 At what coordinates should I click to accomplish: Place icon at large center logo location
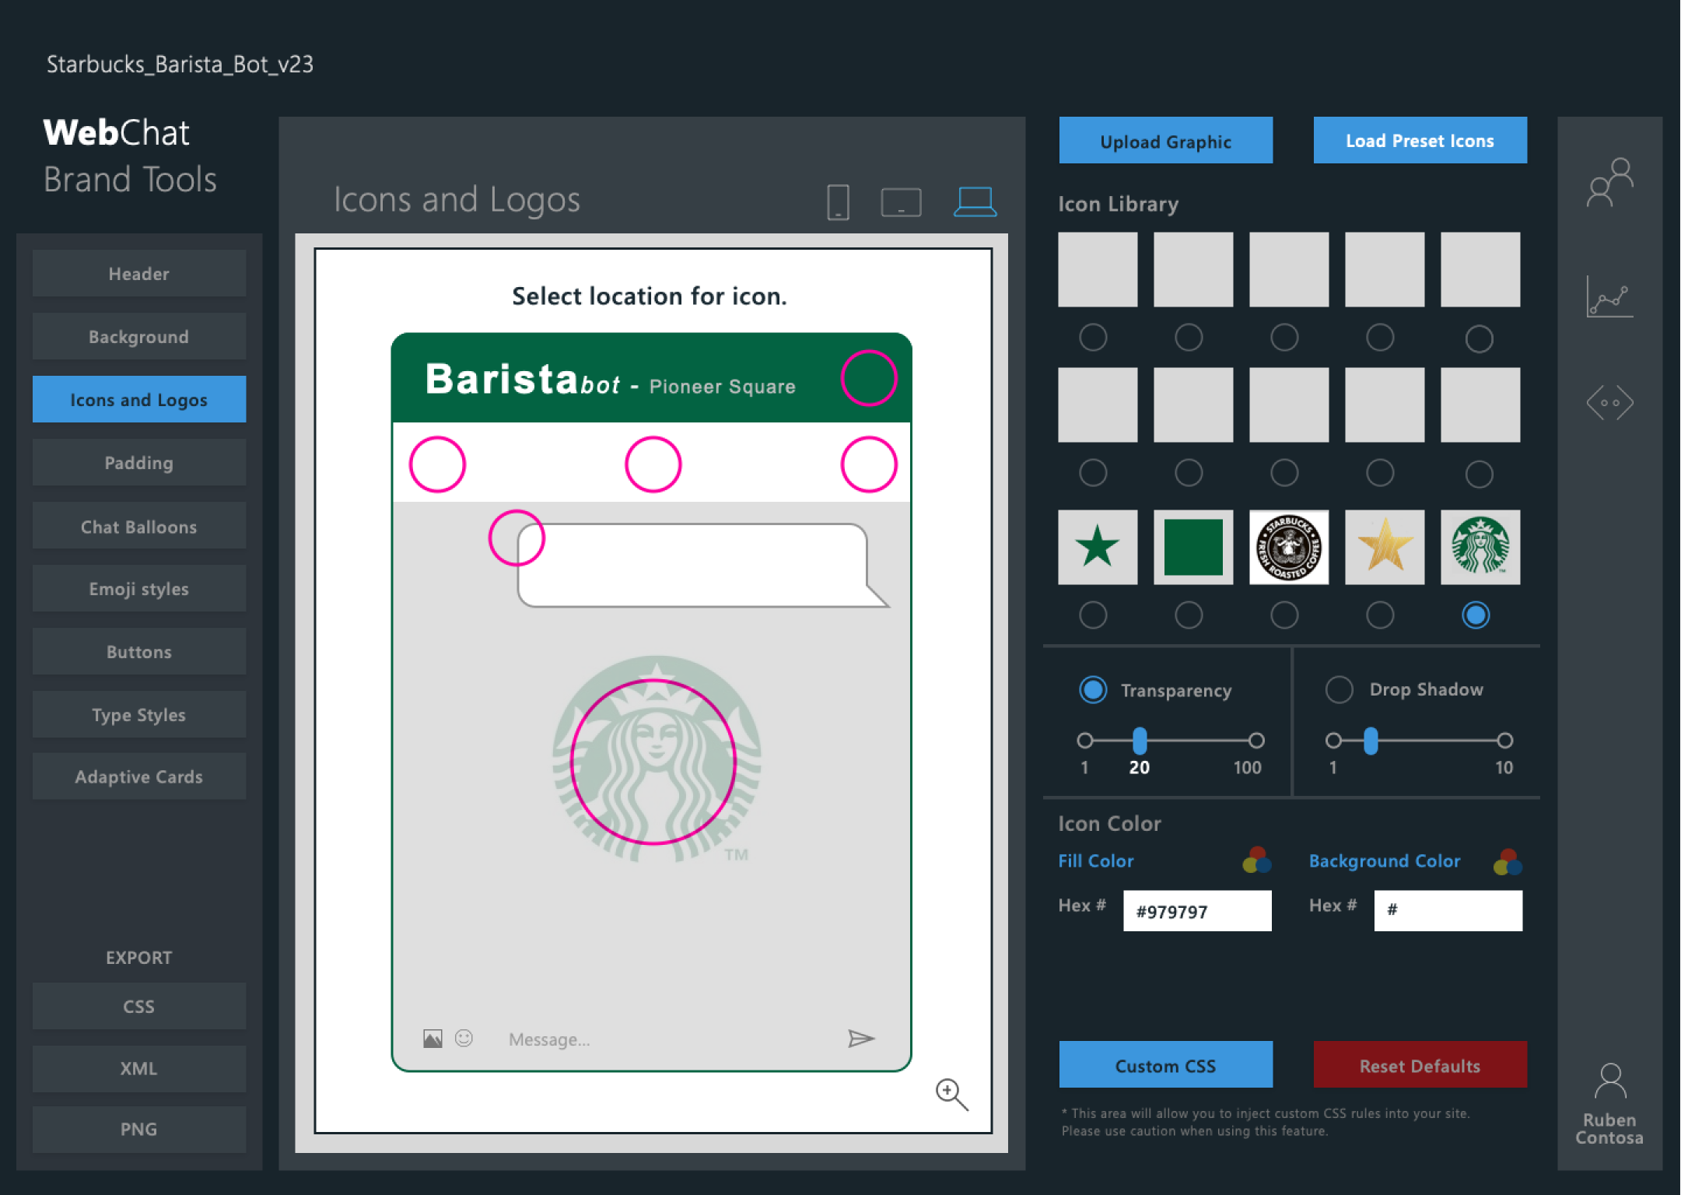point(653,762)
